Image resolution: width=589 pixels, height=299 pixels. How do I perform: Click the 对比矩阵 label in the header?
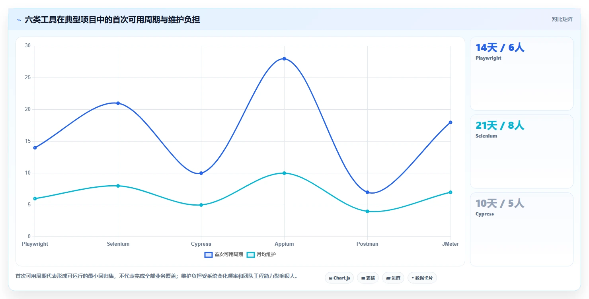(x=562, y=19)
